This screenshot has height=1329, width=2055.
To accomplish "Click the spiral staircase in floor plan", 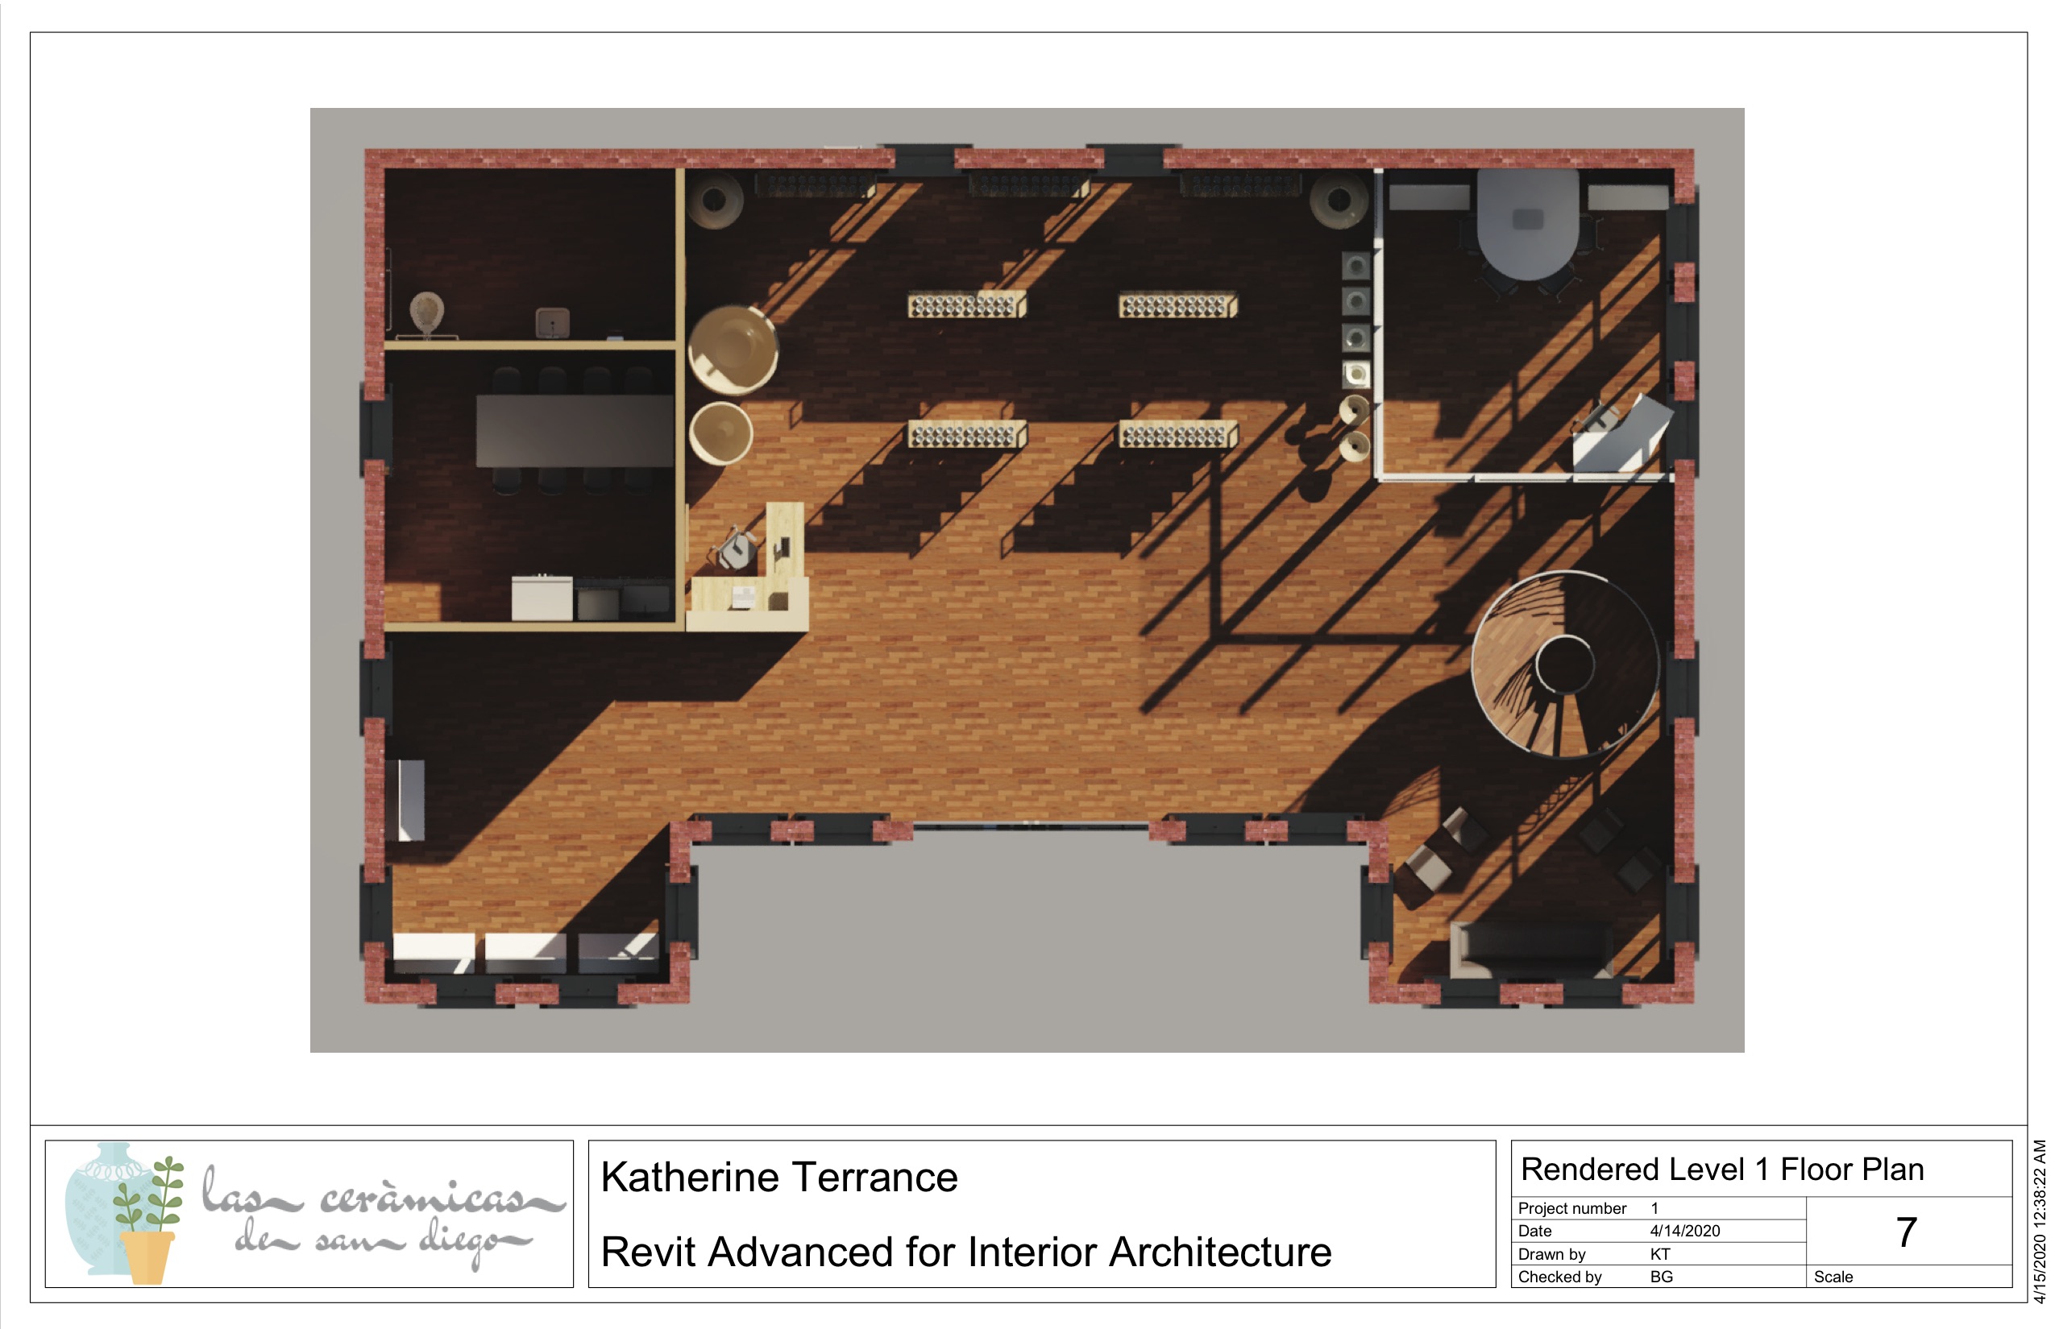I will coord(1564,664).
